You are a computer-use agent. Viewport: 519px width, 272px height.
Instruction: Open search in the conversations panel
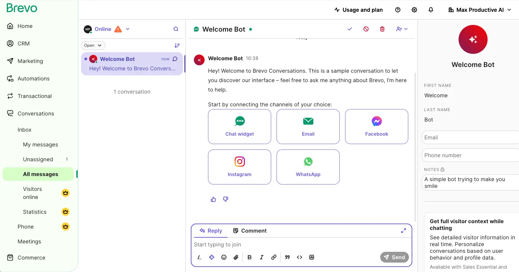(176, 29)
